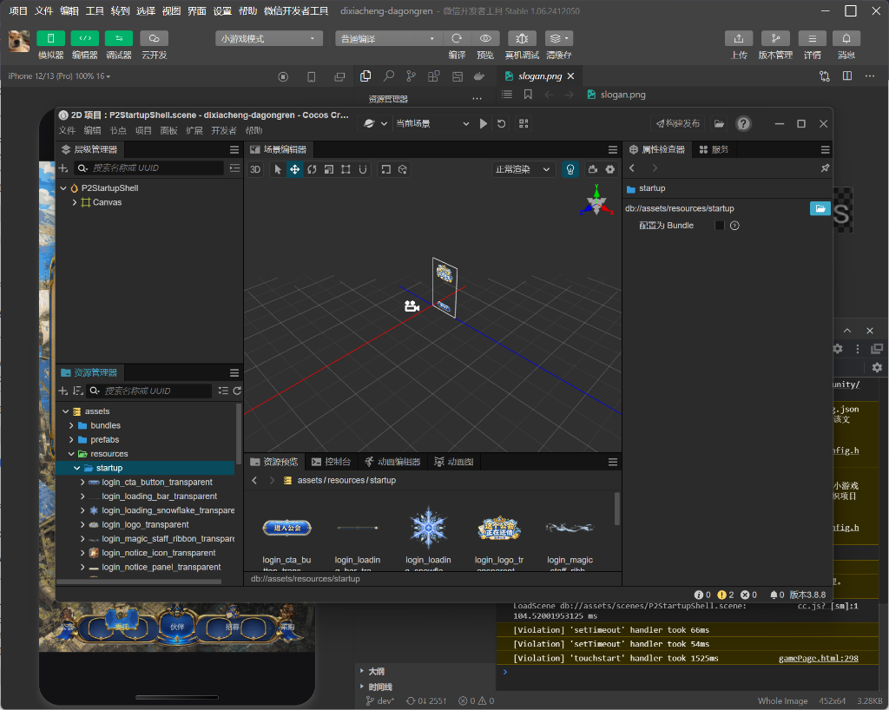Expand the bundles folder in assets
889x710 pixels.
pos(71,425)
